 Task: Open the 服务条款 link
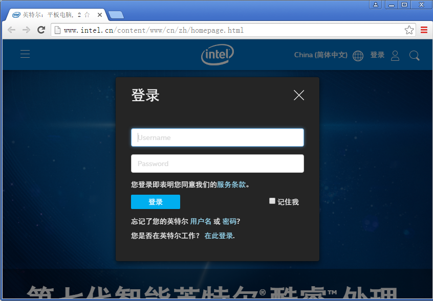231,184
